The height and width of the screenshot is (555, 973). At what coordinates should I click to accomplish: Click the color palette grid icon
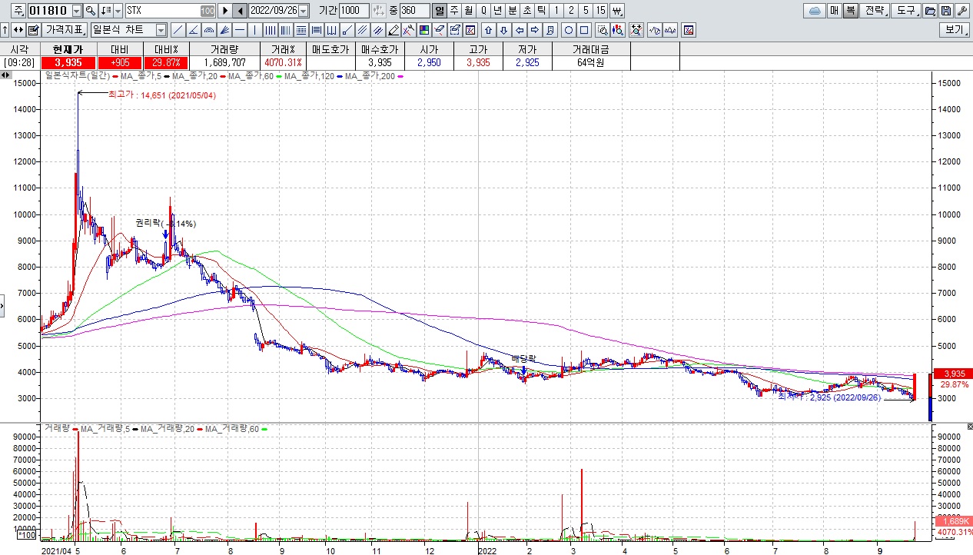423,30
